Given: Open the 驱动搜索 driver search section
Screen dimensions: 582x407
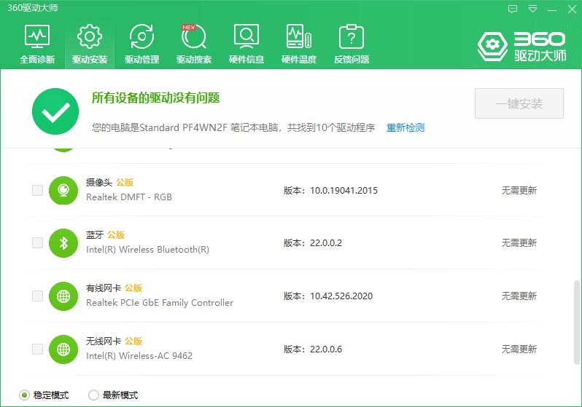Looking at the screenshot, I should point(194,44).
